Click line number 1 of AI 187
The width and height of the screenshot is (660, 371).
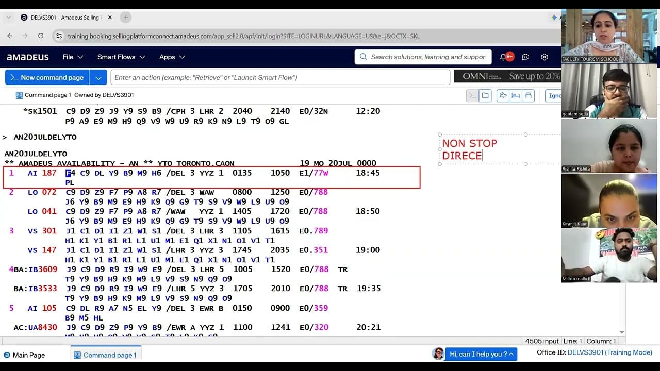tap(11, 173)
